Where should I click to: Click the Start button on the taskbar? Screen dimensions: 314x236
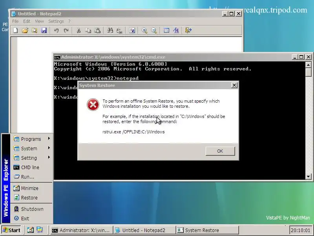pyautogui.click(x=11, y=230)
